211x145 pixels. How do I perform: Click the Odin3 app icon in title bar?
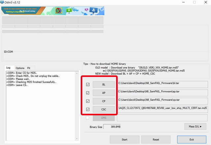2,2
